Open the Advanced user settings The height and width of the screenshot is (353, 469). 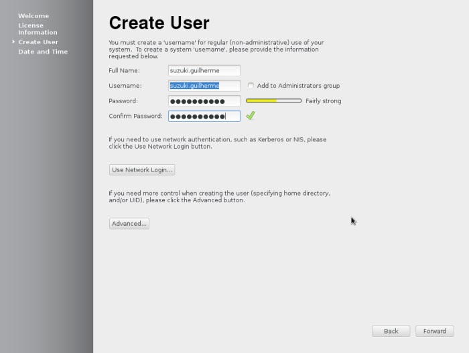pos(129,224)
